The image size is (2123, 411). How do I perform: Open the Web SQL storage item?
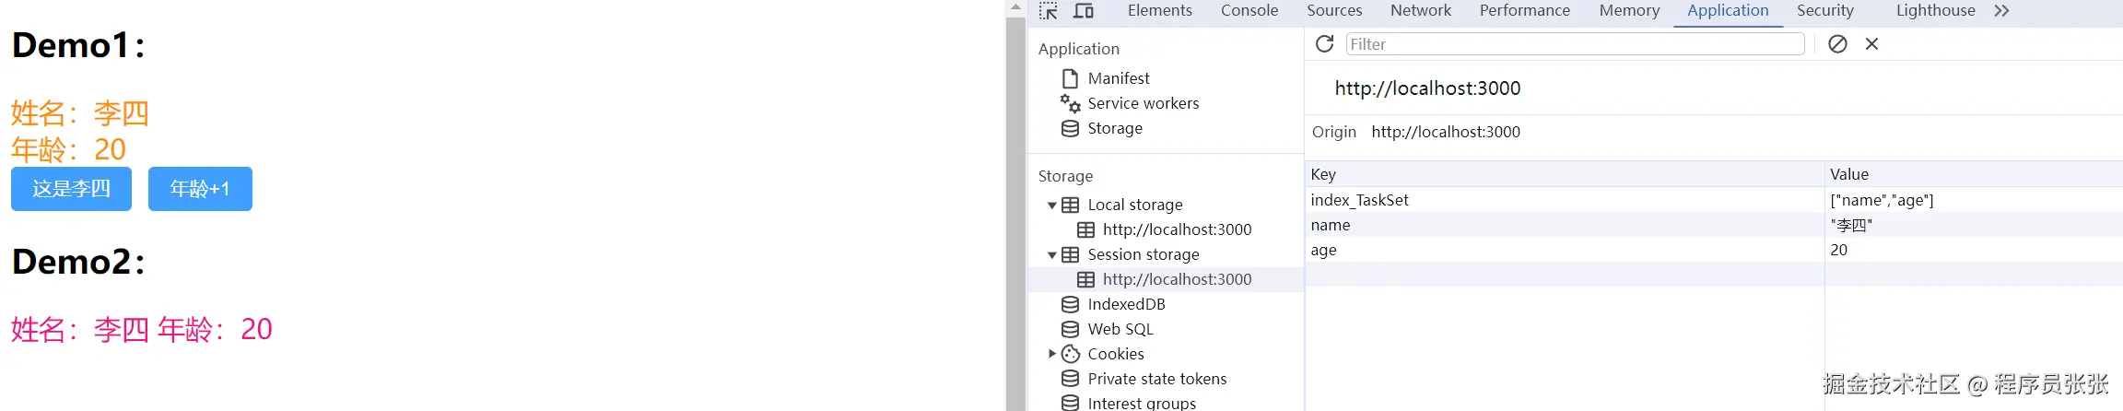click(x=1120, y=329)
